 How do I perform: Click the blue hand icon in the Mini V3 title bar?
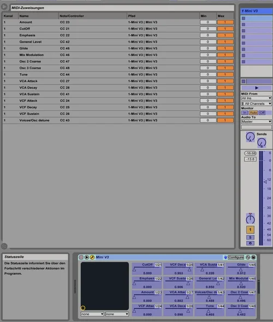click(x=225, y=257)
